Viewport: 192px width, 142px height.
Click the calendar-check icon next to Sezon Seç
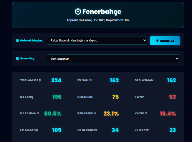(x=17, y=59)
